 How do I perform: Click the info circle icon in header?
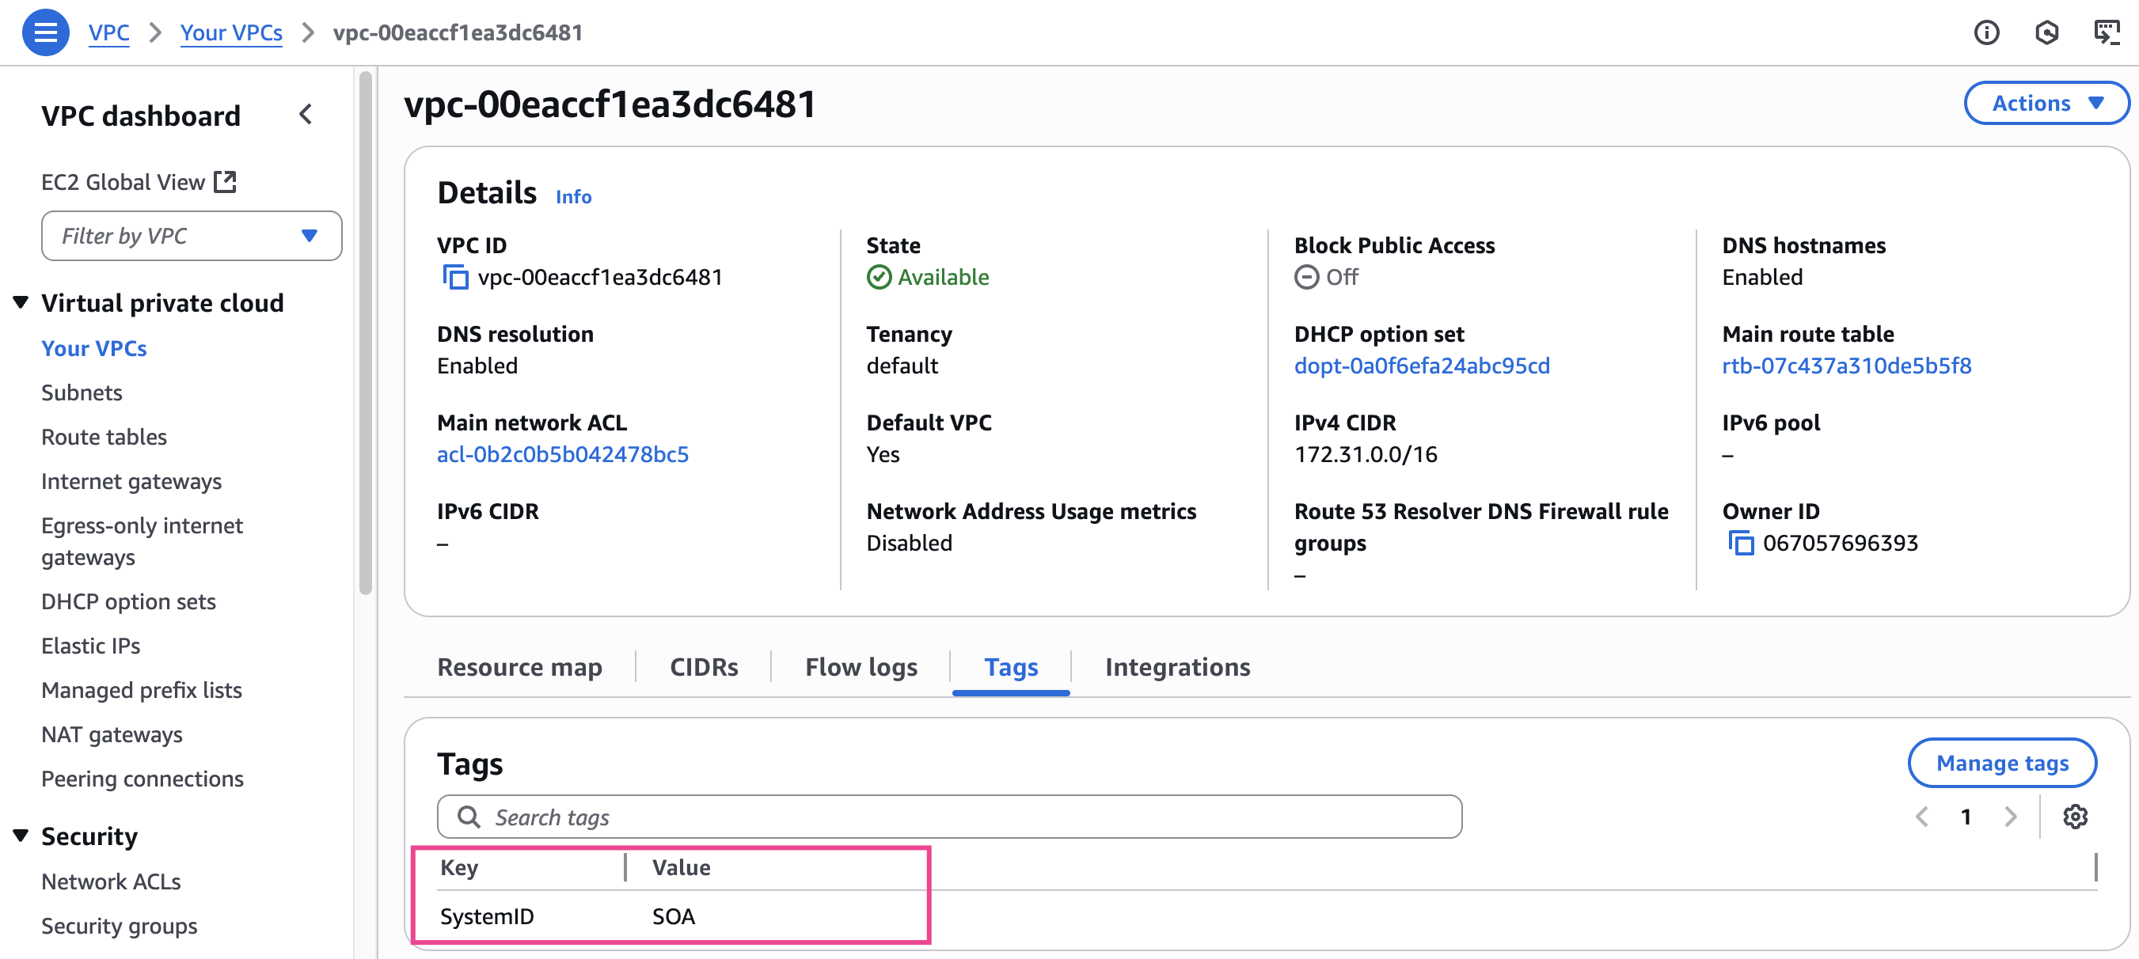[x=1986, y=32]
